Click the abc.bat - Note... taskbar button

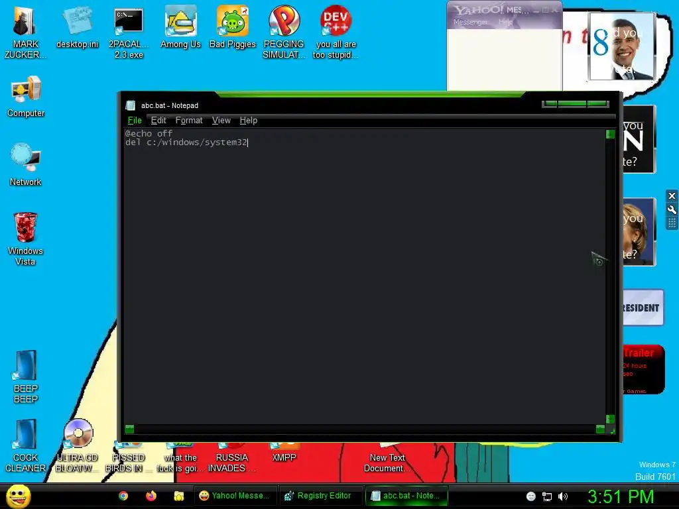[406, 496]
